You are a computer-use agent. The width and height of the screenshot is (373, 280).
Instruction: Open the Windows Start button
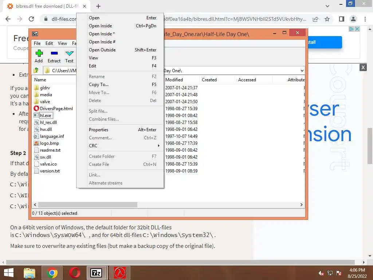coord(9,273)
